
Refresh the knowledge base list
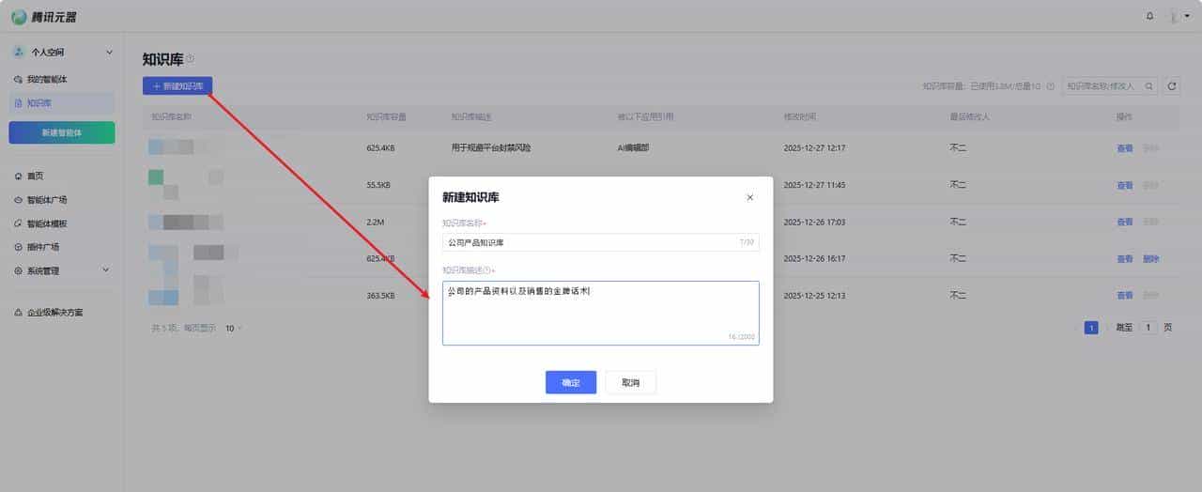coord(1171,85)
